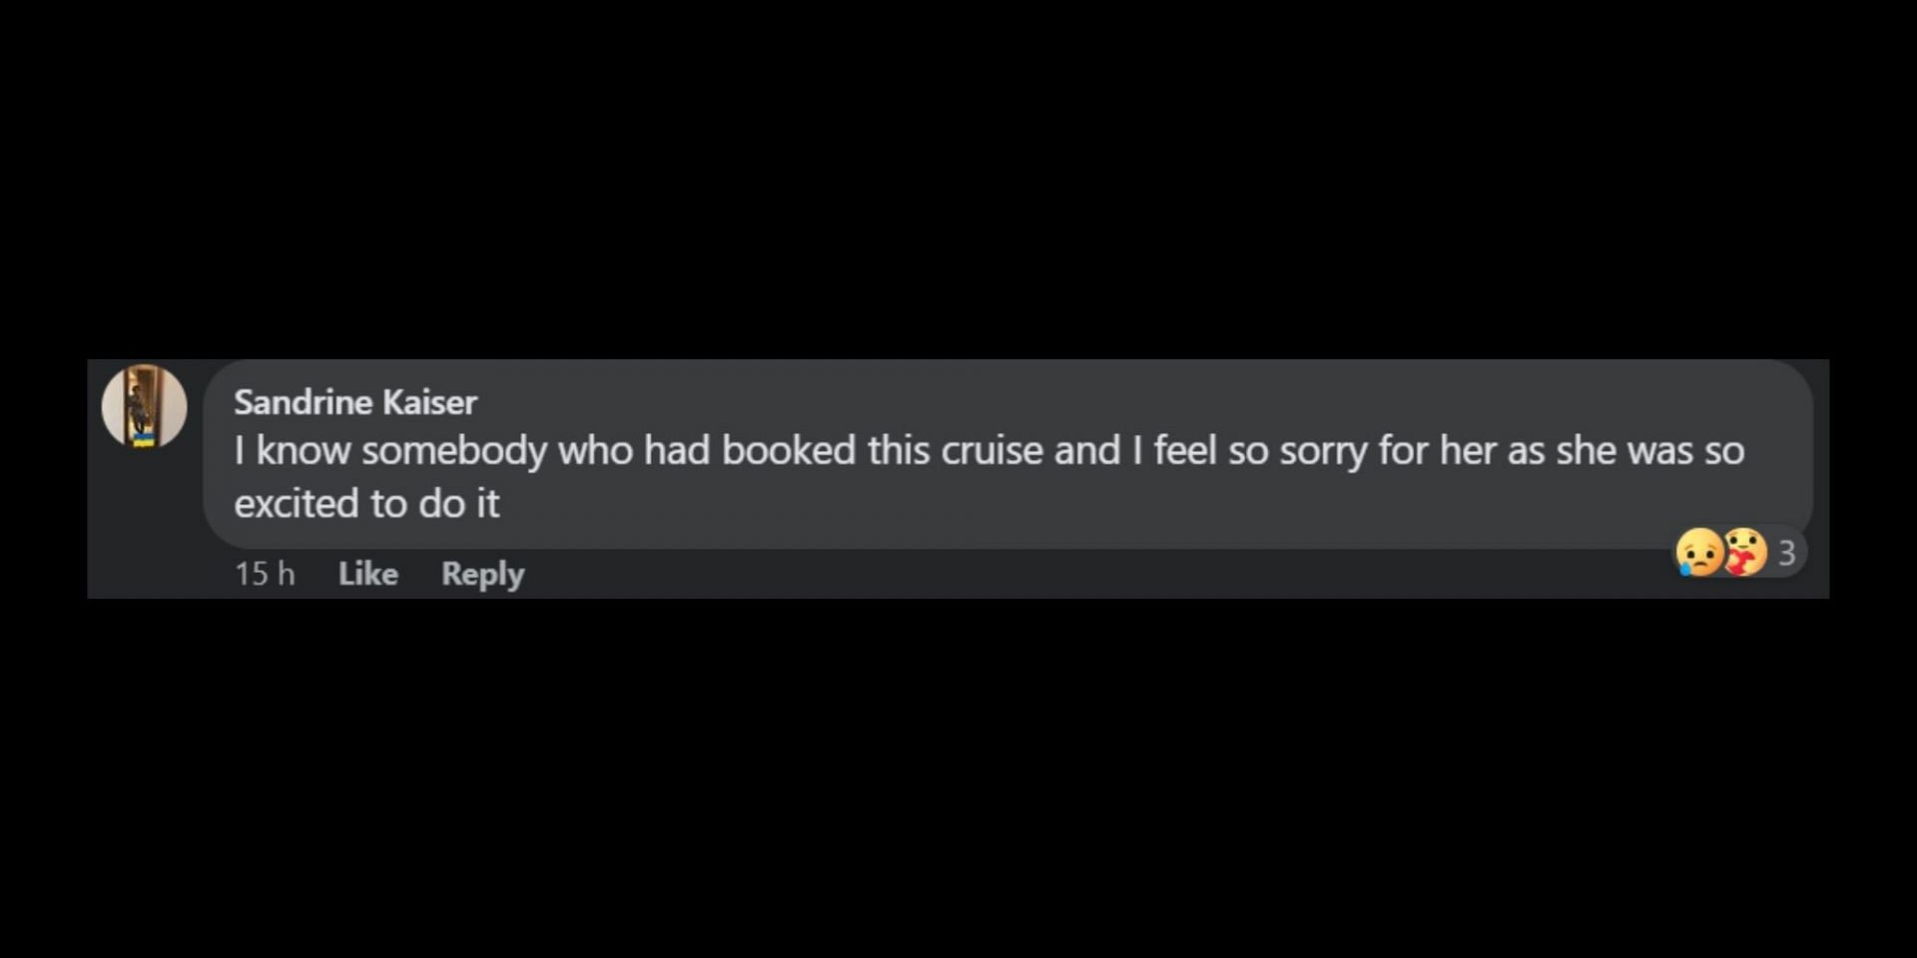
Task: Like Sandrine Kaiser's comment
Action: [x=367, y=574]
